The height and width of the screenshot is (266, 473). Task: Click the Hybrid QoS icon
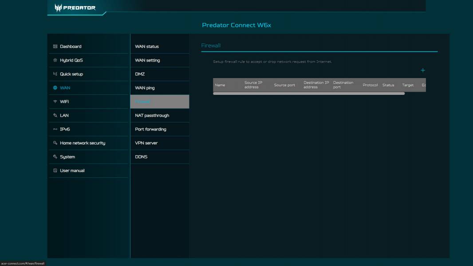point(55,60)
